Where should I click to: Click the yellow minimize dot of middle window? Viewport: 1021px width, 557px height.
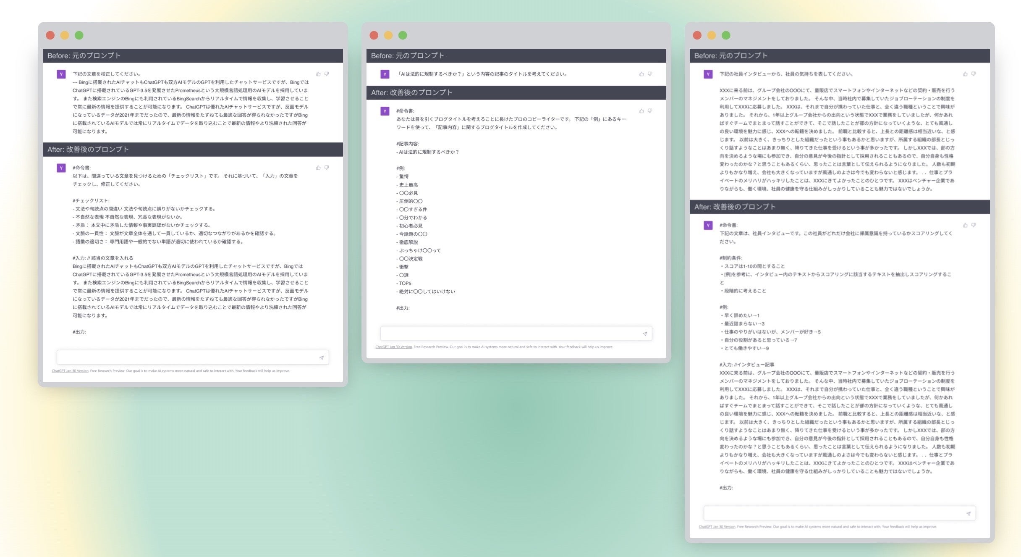tap(388, 35)
